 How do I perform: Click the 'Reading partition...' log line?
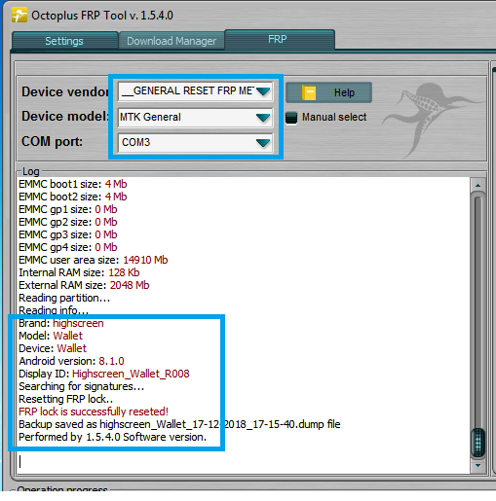[x=64, y=298]
